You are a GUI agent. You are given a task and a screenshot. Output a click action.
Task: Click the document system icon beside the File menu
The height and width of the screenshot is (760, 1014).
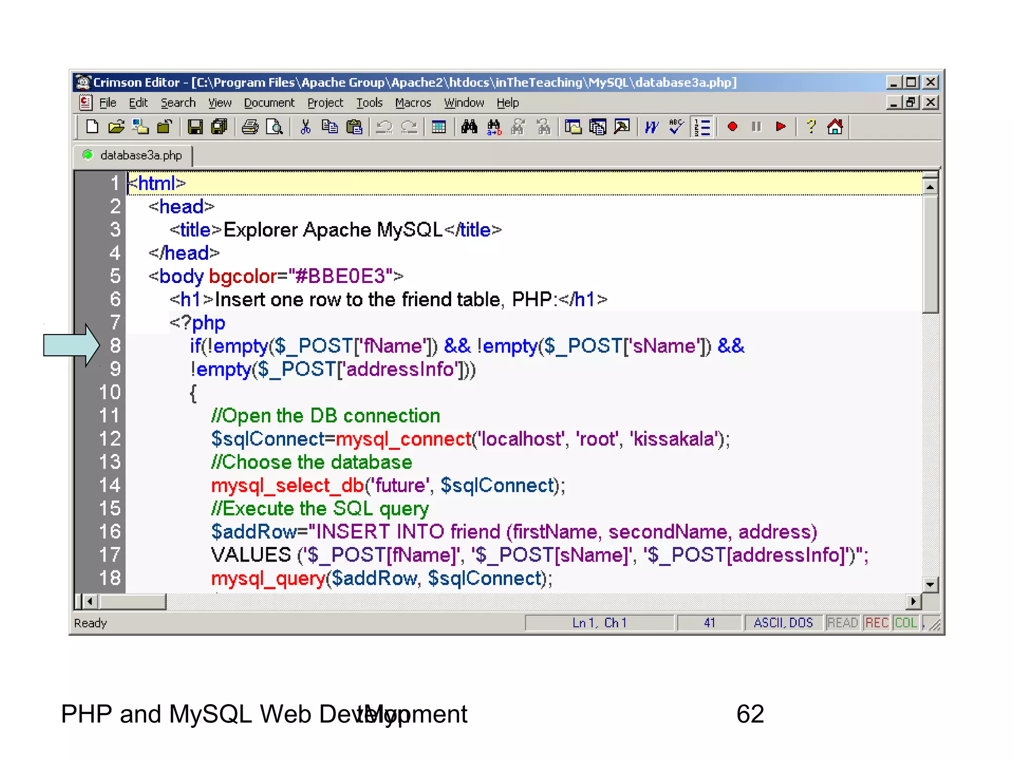coord(86,102)
